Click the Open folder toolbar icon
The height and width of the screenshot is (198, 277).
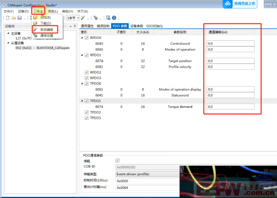tap(14, 18)
